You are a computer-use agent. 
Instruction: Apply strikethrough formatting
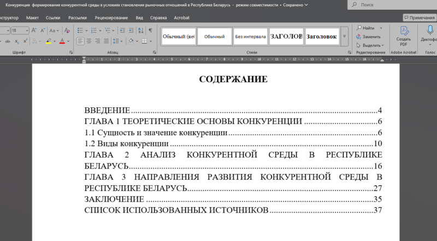point(8,41)
